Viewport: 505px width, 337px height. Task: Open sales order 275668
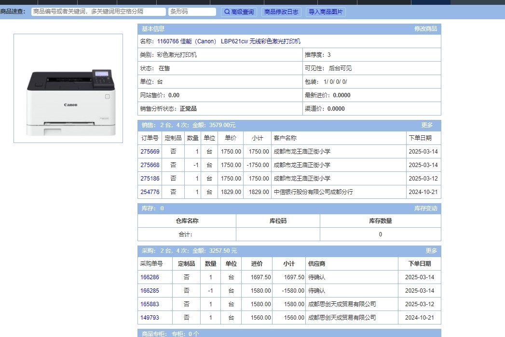[x=150, y=165]
